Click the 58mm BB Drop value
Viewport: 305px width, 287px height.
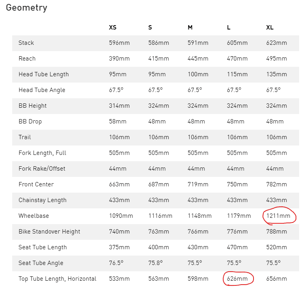(118, 121)
